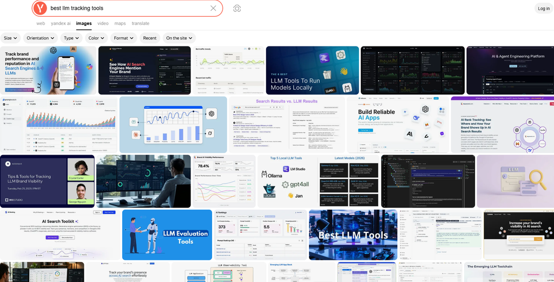Open the LLM Evaluation Tools image
The image size is (554, 282).
tap(167, 234)
